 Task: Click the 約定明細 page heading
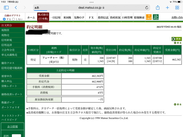coord(34,27)
